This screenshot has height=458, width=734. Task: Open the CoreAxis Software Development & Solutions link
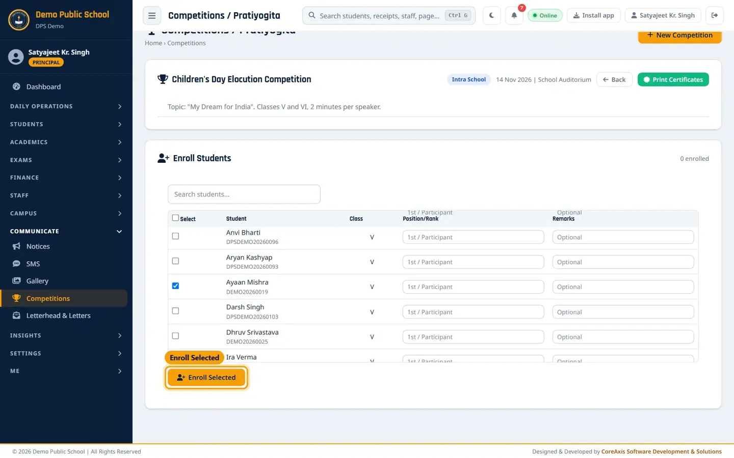(x=662, y=451)
